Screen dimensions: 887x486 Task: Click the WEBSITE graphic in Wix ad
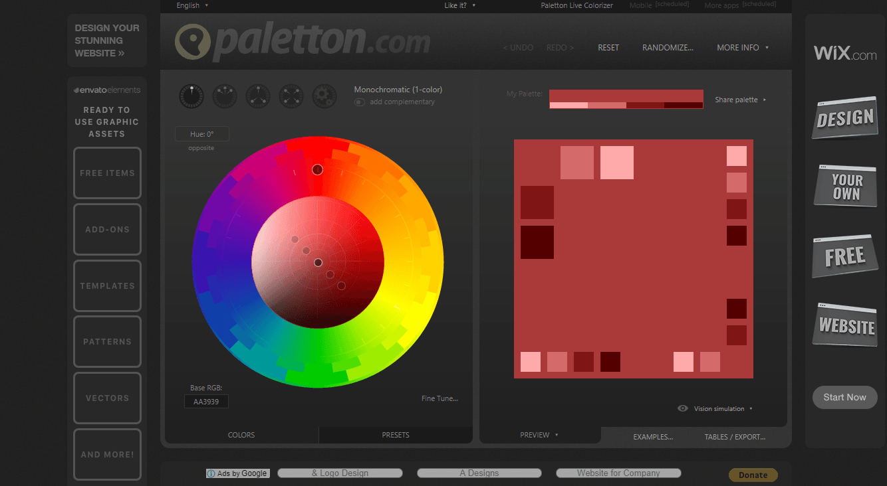click(845, 325)
